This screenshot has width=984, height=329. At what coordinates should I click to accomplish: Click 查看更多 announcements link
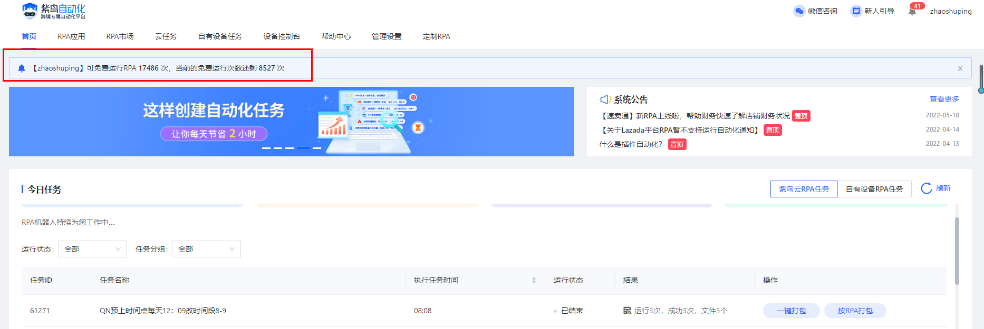click(944, 99)
